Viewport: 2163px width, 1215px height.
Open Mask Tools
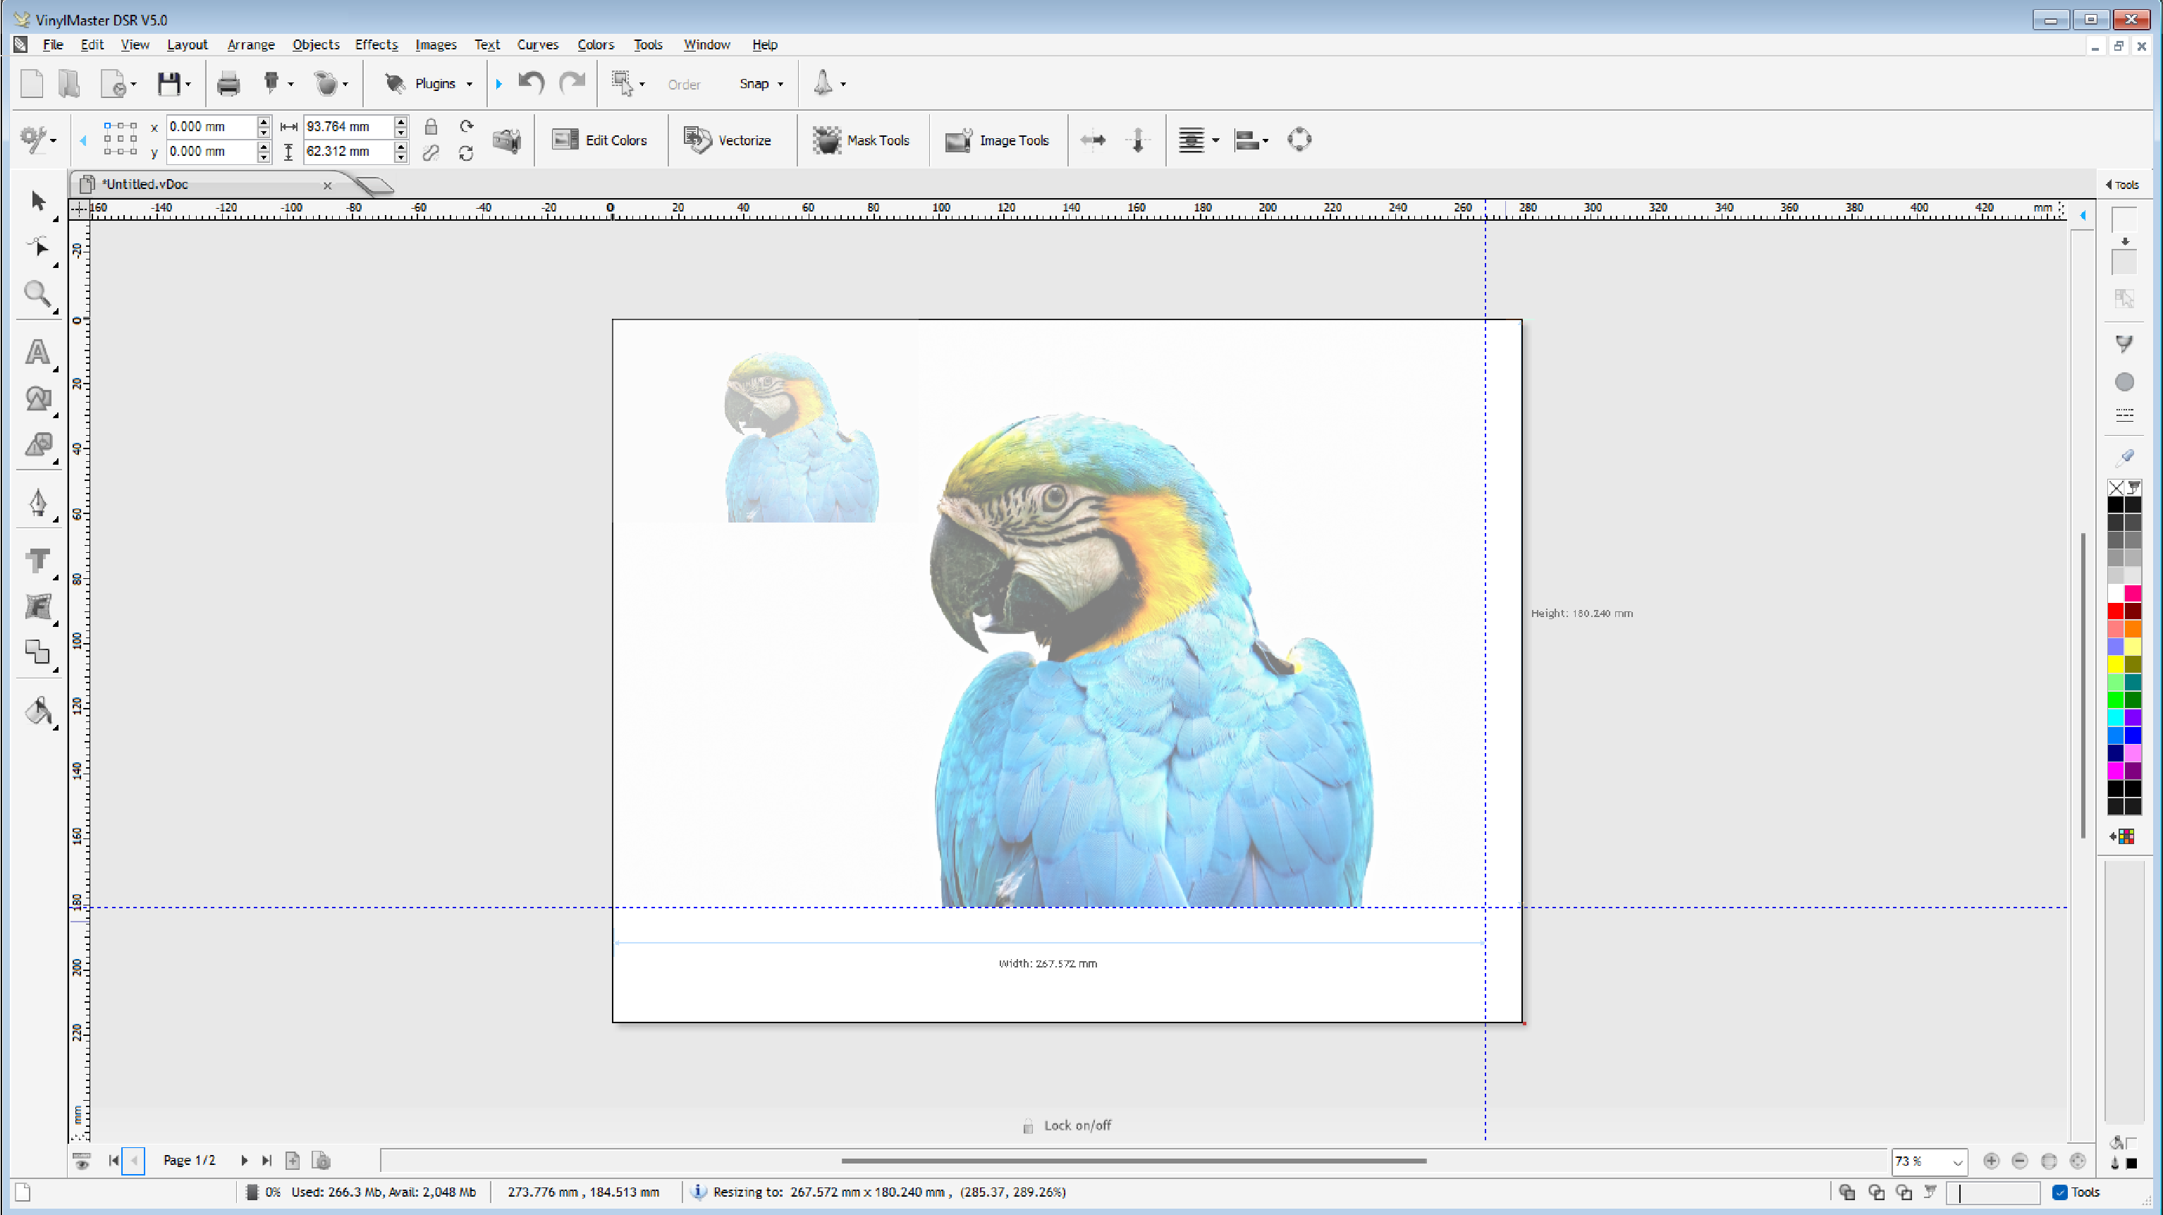pos(861,140)
